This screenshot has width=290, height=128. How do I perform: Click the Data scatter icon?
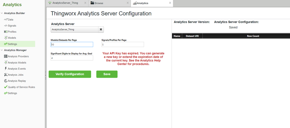(6, 19)
